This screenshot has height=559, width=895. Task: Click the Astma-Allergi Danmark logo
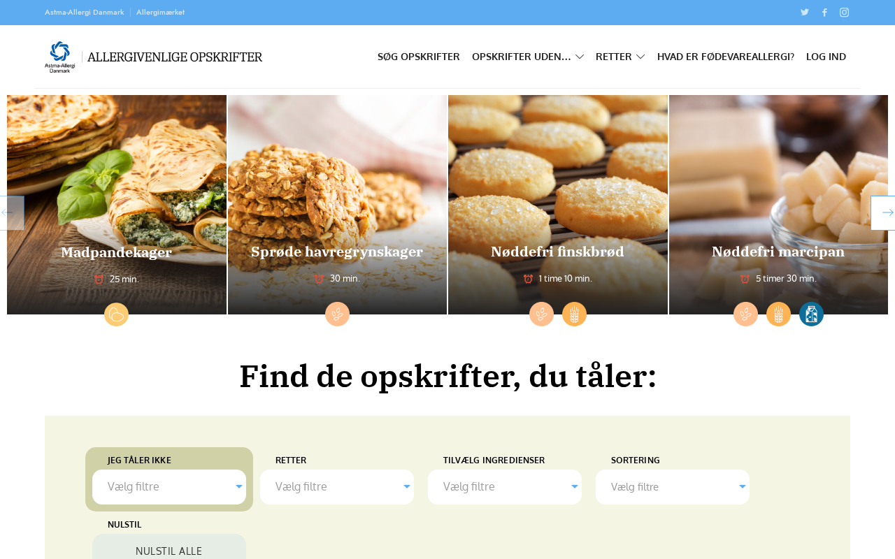[60, 57]
